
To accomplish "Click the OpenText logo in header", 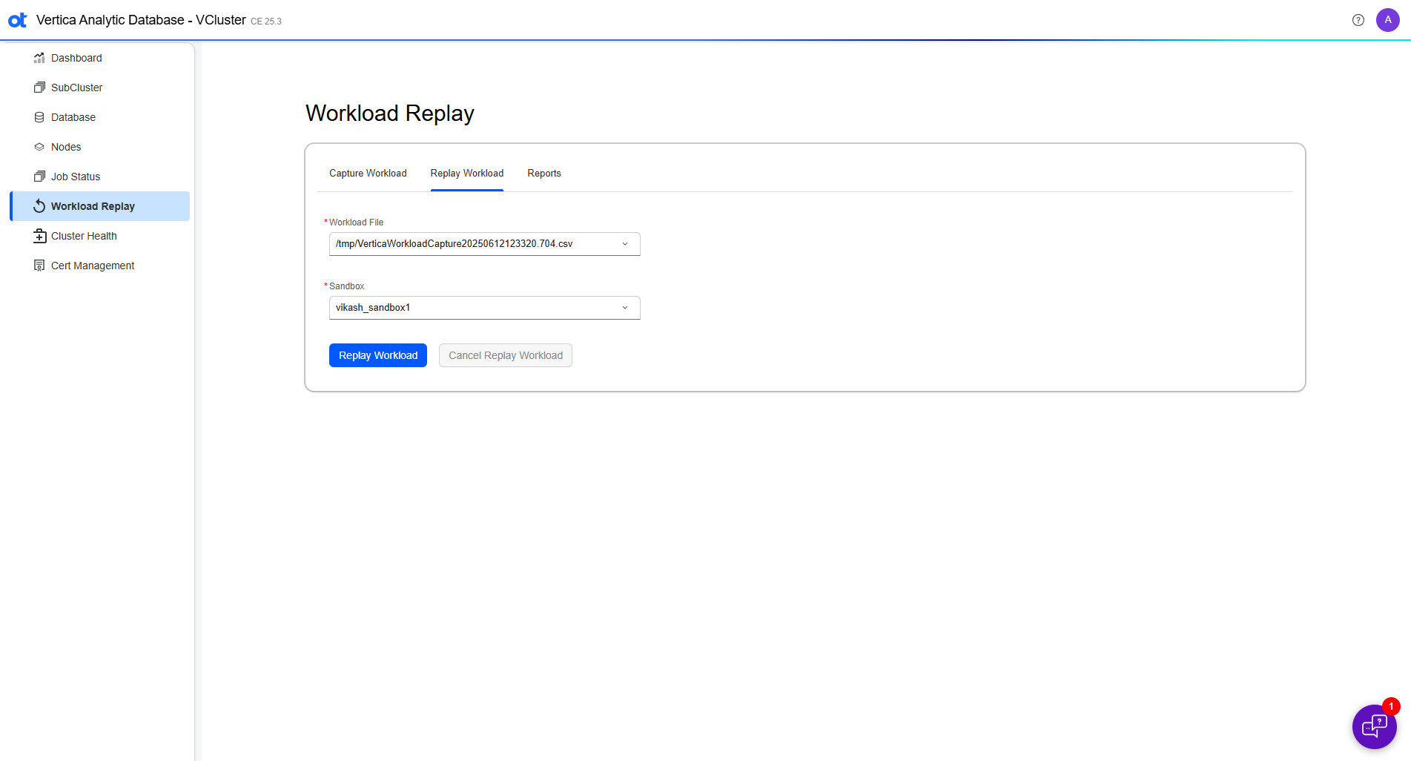I will pyautogui.click(x=18, y=20).
